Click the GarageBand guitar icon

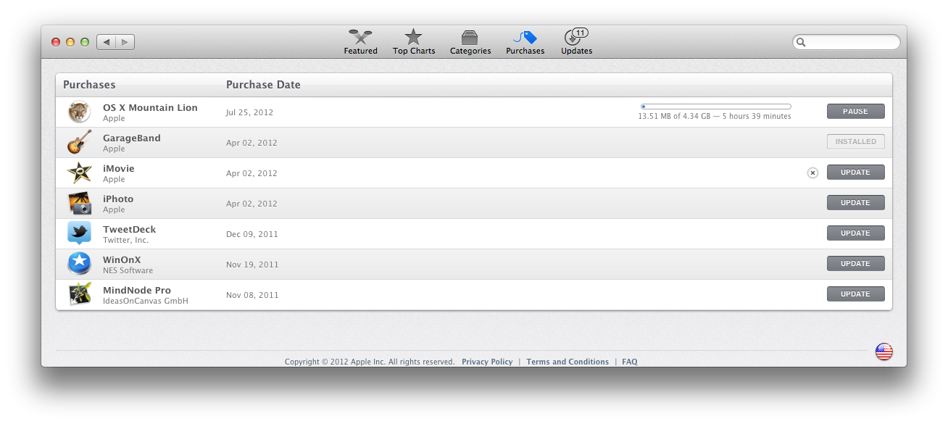[79, 143]
